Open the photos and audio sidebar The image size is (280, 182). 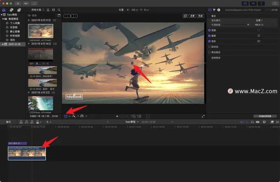click(11, 10)
